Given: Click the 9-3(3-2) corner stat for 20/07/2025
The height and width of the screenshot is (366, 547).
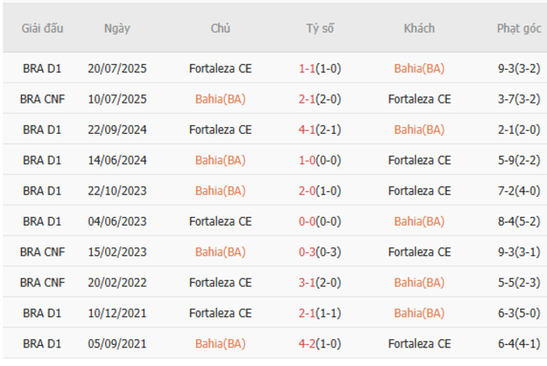Looking at the screenshot, I should [518, 69].
